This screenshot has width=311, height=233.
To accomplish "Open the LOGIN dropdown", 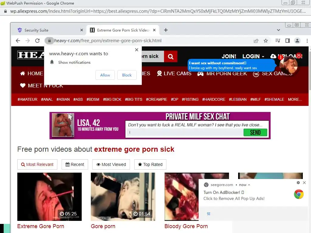I will coord(253,56).
